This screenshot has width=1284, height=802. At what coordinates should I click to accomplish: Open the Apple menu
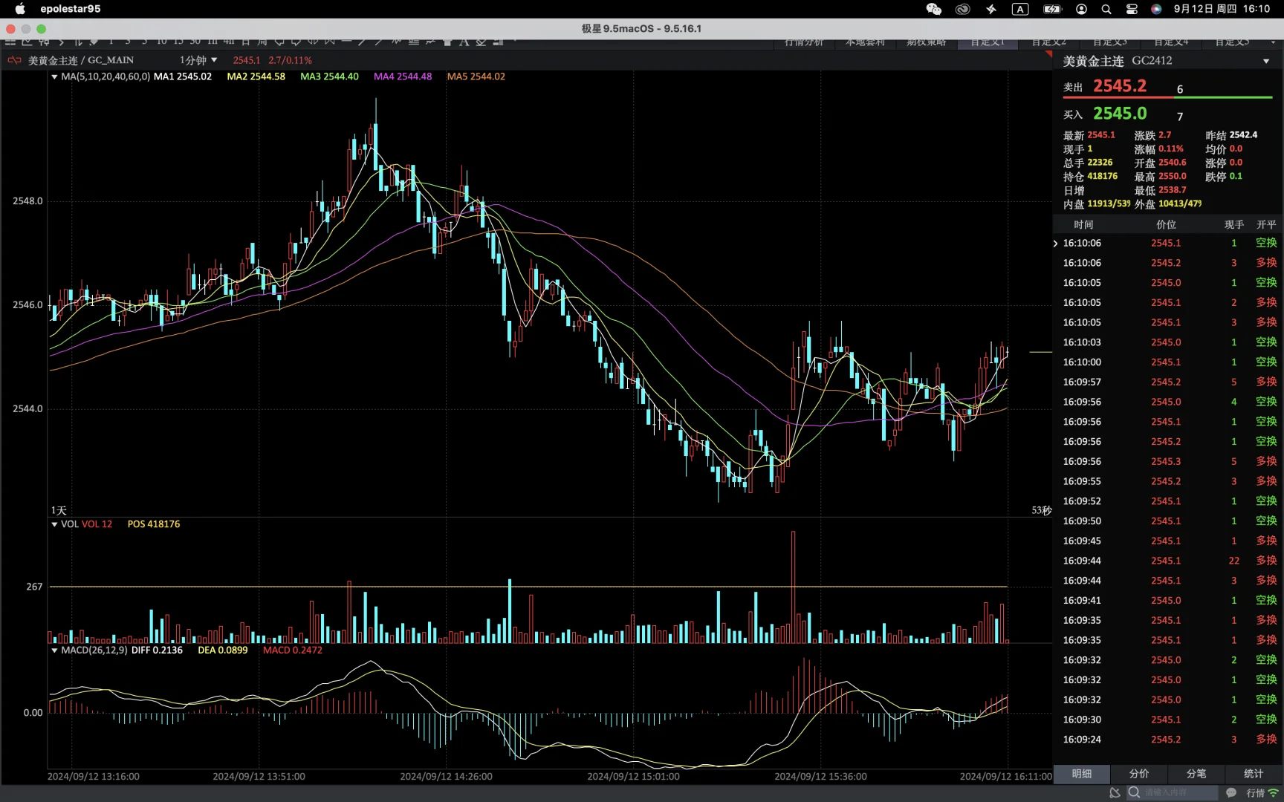[20, 9]
